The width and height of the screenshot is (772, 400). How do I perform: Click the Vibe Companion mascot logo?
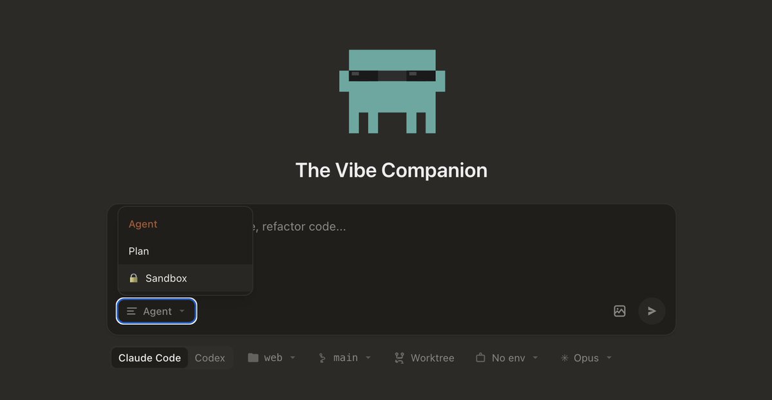click(x=391, y=91)
